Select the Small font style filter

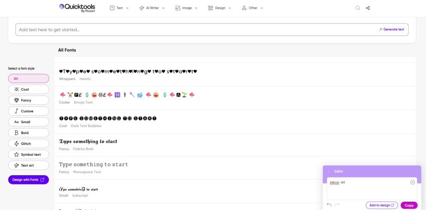tap(29, 122)
